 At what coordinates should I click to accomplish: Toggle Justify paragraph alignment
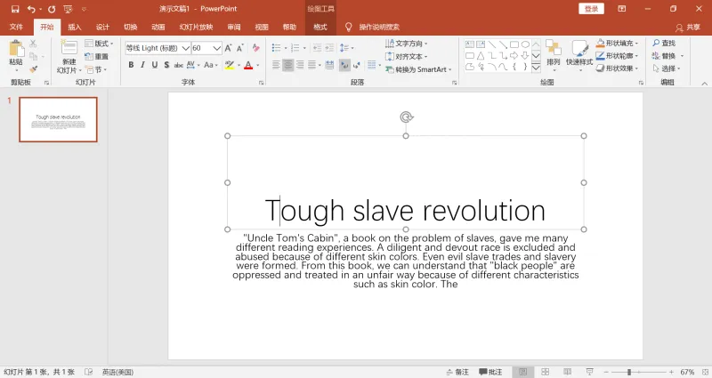(x=311, y=65)
